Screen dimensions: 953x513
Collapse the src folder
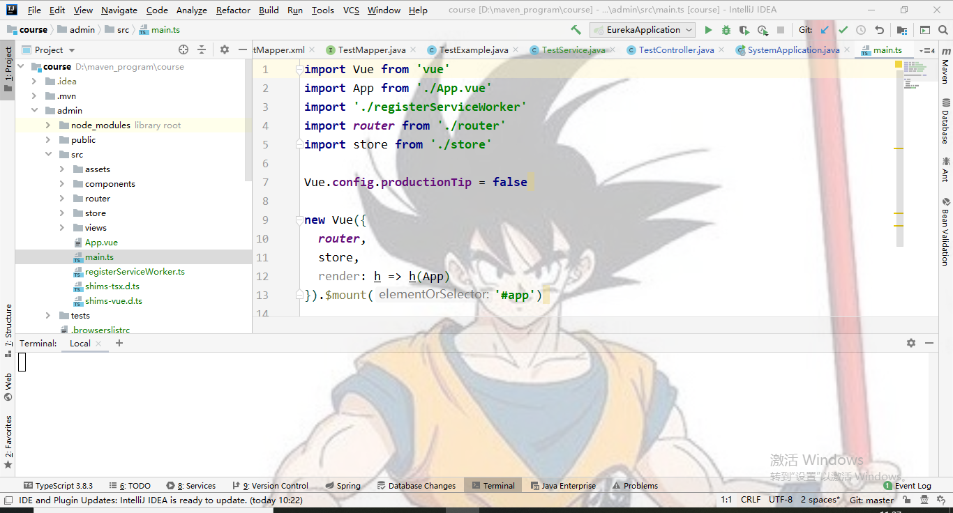pos(47,155)
